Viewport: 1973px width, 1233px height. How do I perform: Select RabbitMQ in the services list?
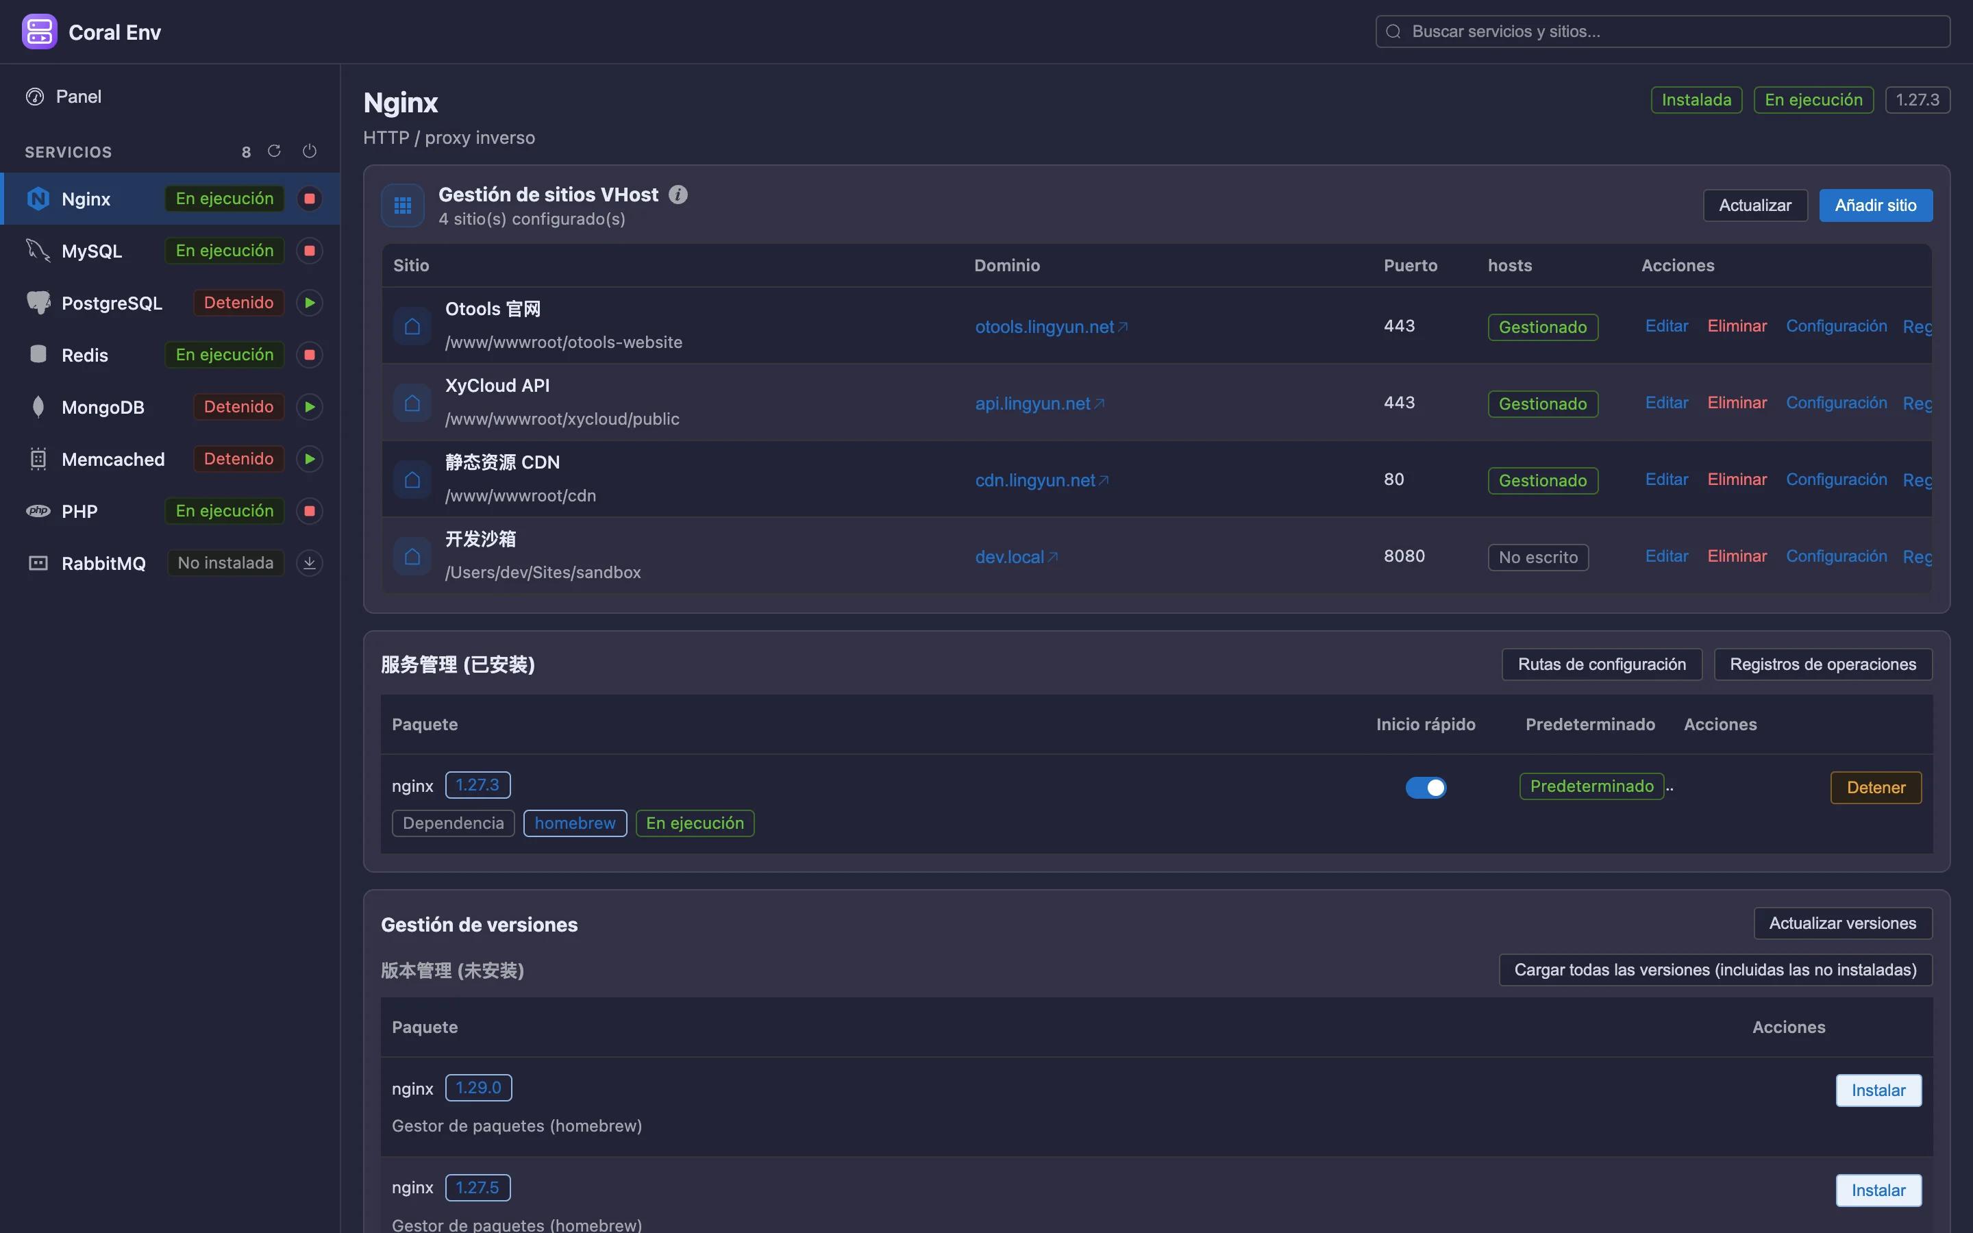coord(171,562)
